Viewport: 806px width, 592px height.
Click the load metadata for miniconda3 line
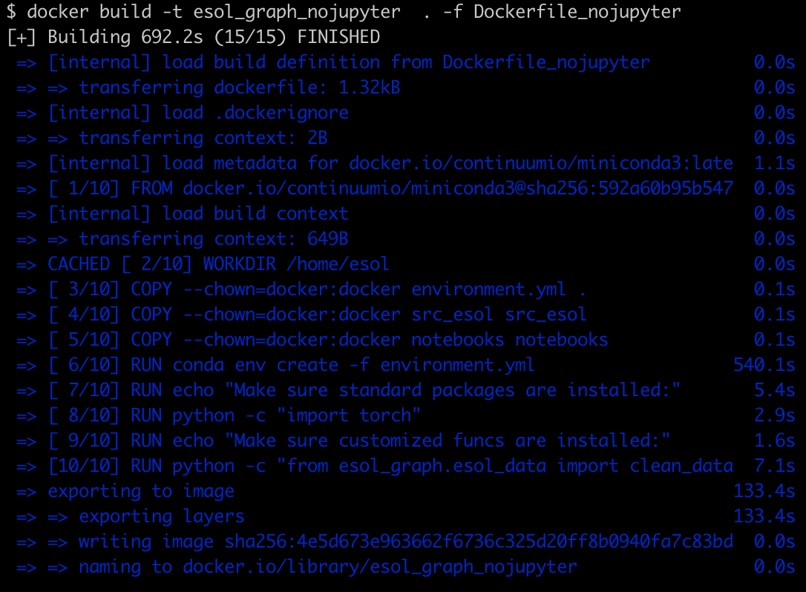click(x=405, y=163)
